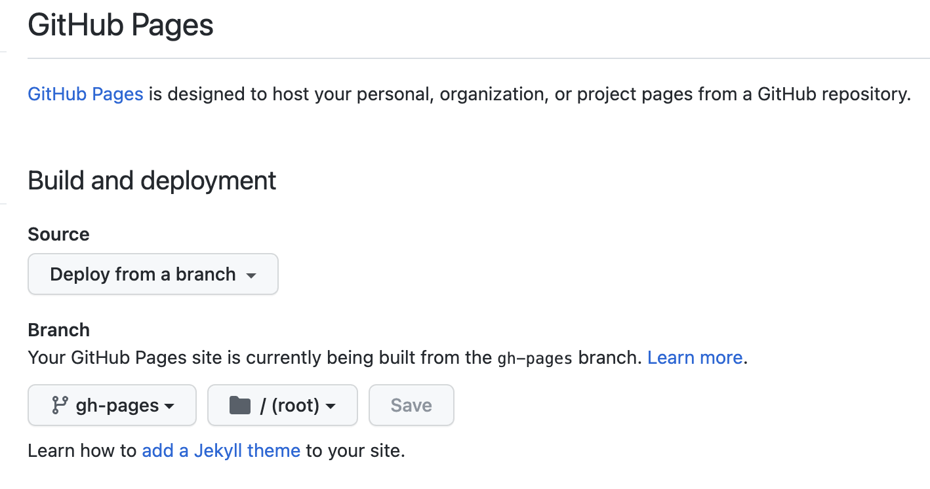The width and height of the screenshot is (930, 489).
Task: Follow the GitHub Pages link
Action: pos(85,94)
